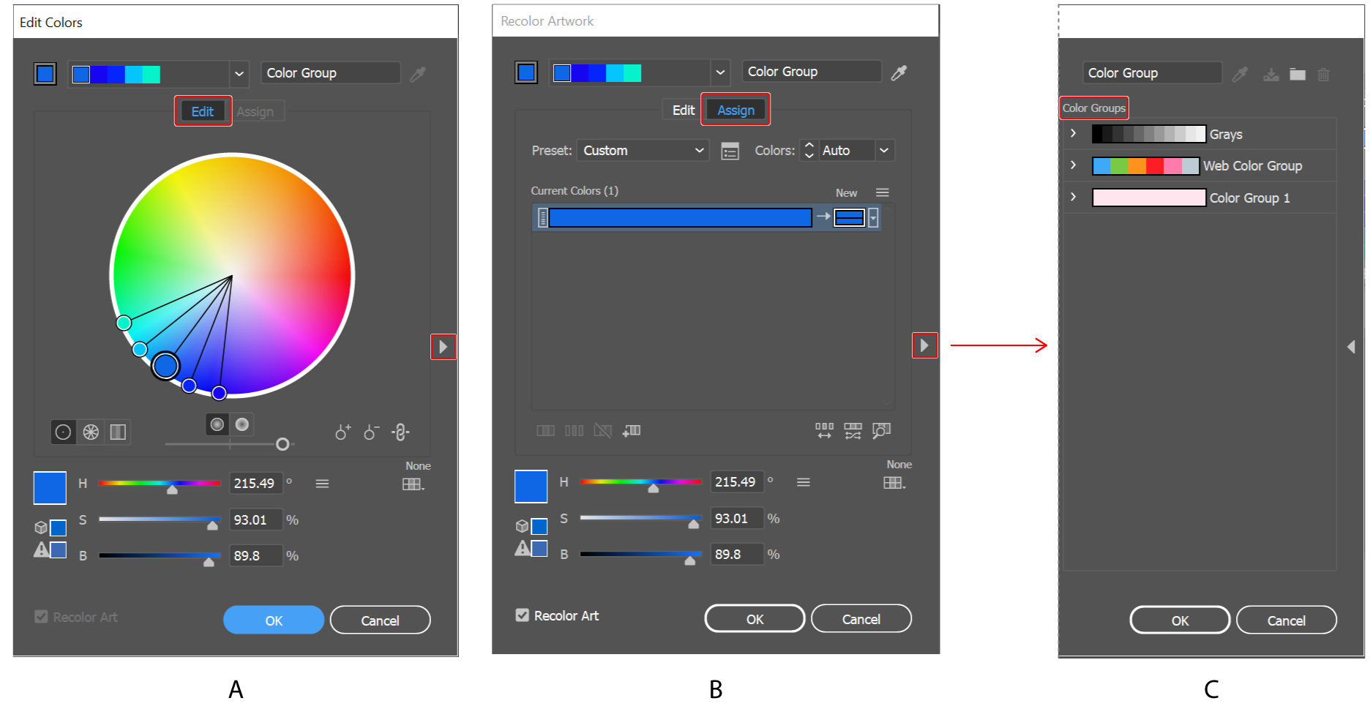Toggle the show saturation wheel option
1370x709 pixels.
pos(217,424)
